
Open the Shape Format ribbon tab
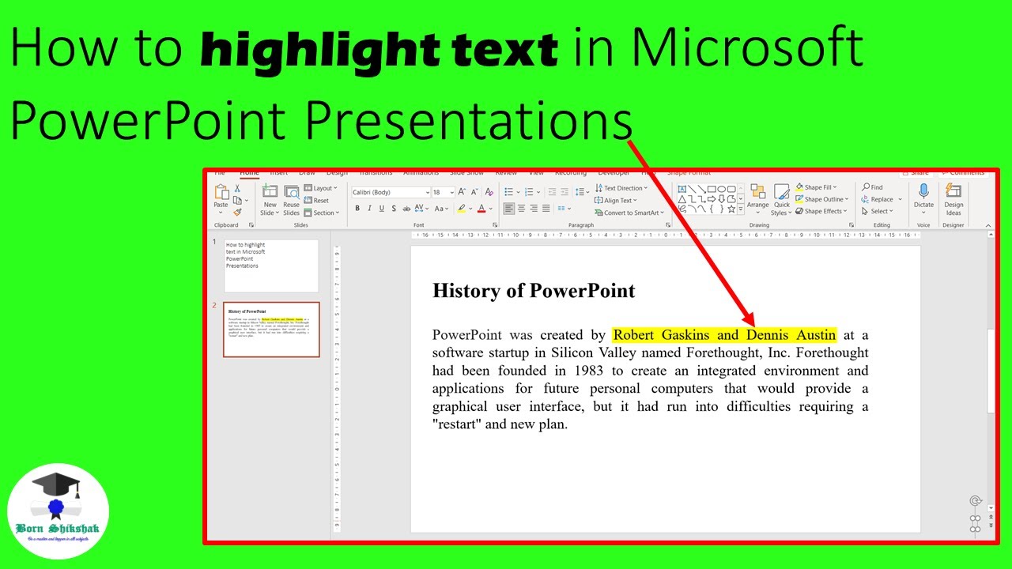[689, 172]
